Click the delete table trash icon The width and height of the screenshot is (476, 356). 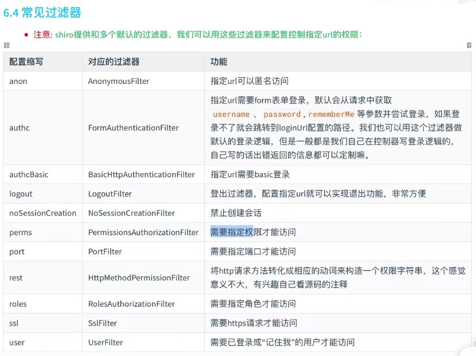(x=469, y=45)
